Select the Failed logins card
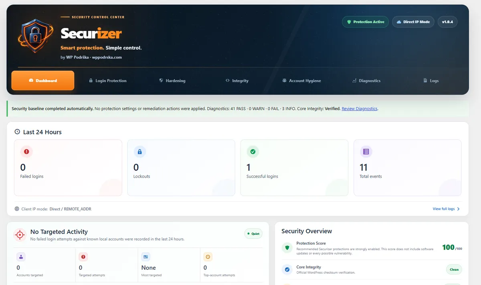The height and width of the screenshot is (285, 481). pyautogui.click(x=68, y=168)
